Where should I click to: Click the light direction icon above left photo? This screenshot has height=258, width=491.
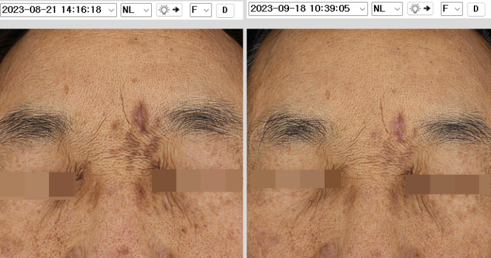click(x=170, y=10)
